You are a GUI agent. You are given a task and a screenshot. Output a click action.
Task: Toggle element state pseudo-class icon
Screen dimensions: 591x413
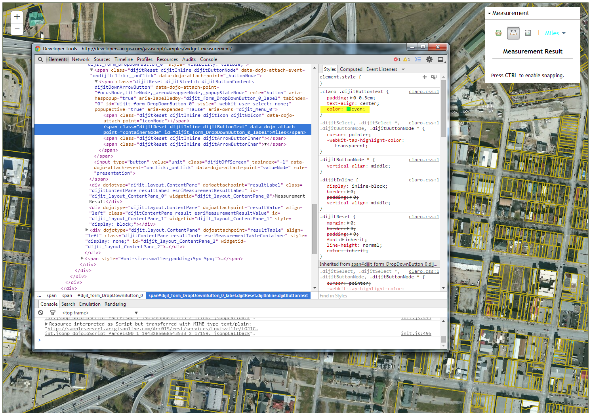434,77
